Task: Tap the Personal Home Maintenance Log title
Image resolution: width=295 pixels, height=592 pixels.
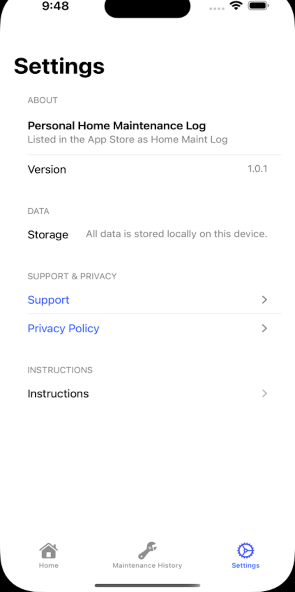Action: [117, 126]
